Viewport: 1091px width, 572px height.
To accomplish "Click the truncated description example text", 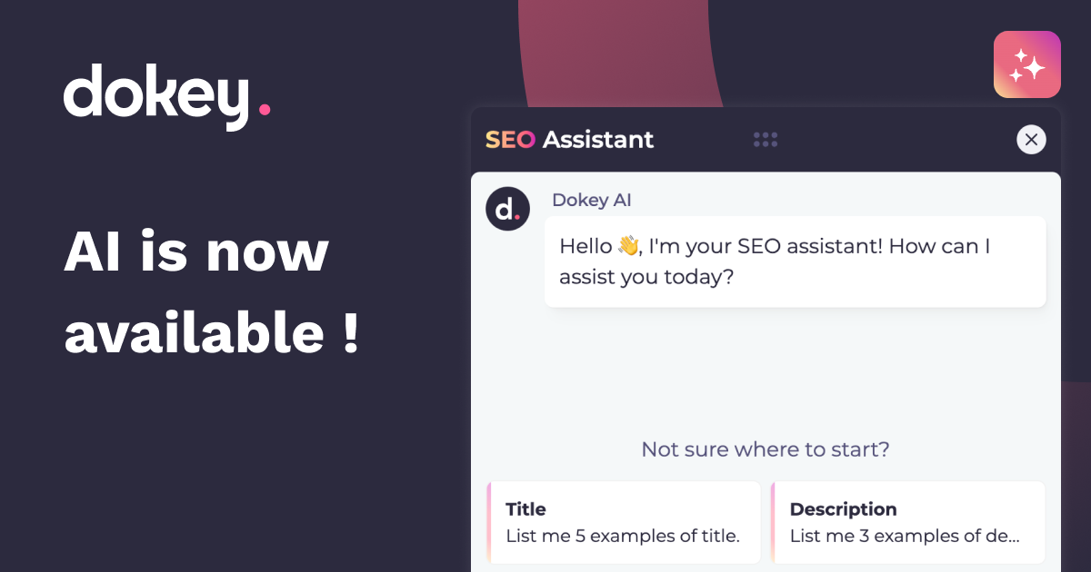I will (x=906, y=536).
